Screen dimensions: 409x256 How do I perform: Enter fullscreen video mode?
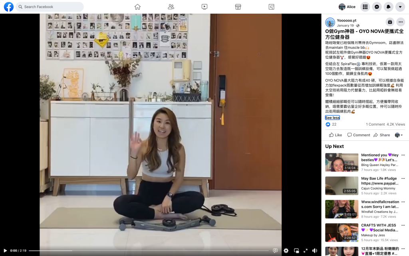click(x=306, y=251)
